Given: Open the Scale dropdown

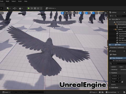Looking at the screenshot, I should 116,82.
